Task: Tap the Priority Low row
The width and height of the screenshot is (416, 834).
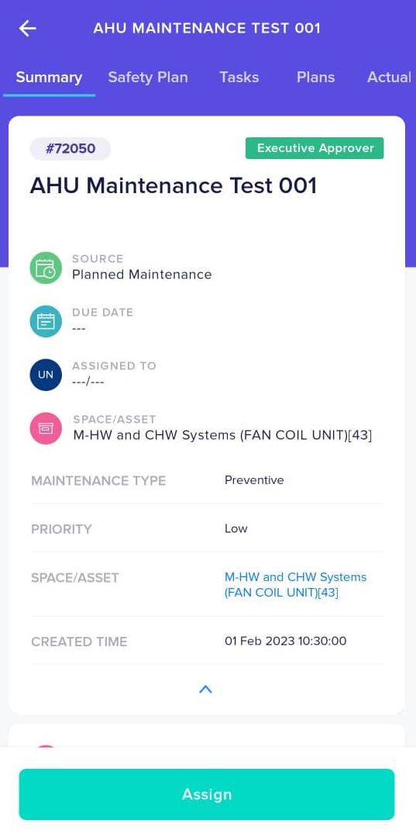Action: tap(207, 528)
